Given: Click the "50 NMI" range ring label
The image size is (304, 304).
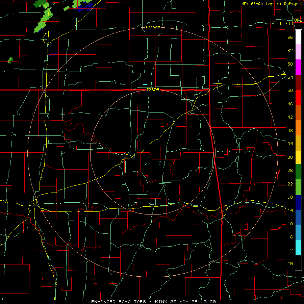Looking at the screenshot, I should click(153, 90).
